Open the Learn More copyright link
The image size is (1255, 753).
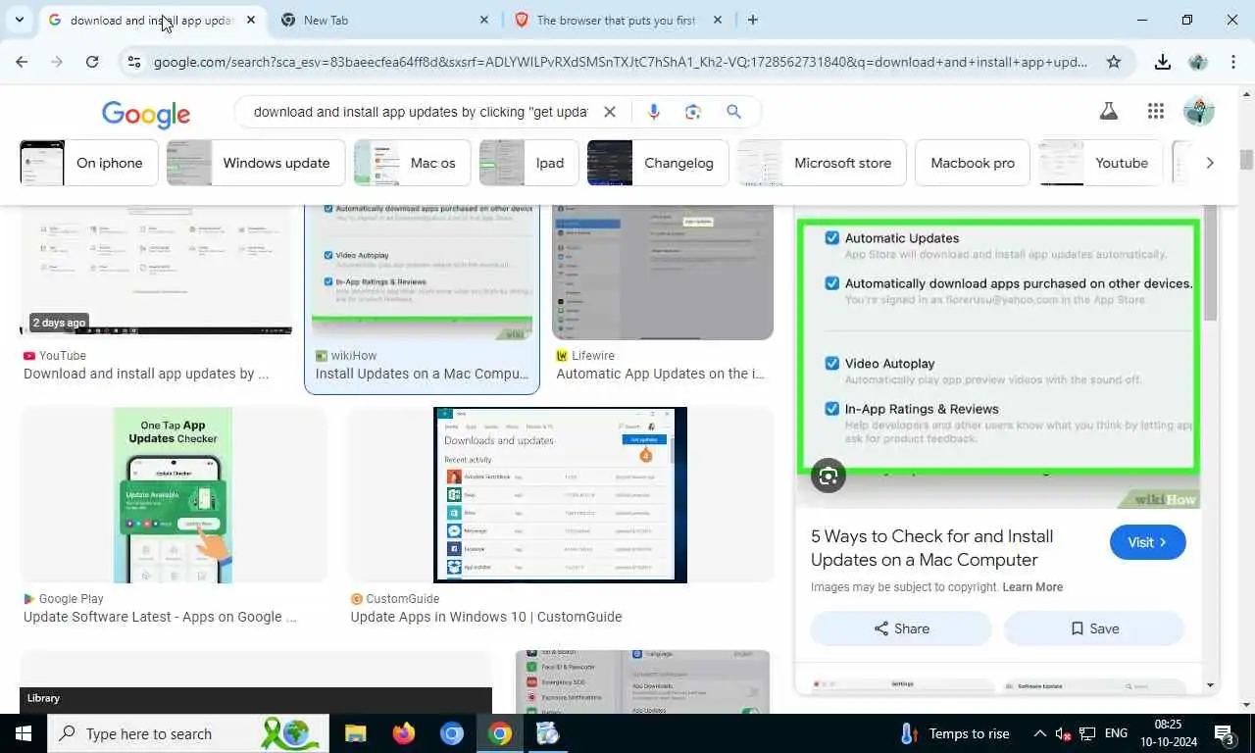1032,587
